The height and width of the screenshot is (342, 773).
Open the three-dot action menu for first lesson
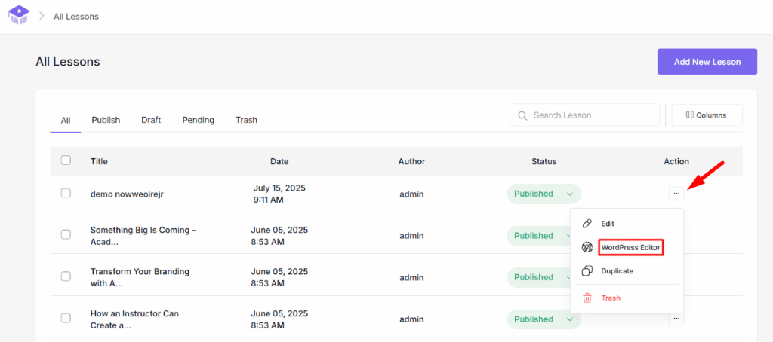click(676, 194)
